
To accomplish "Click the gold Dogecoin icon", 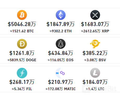I will (22, 44).
